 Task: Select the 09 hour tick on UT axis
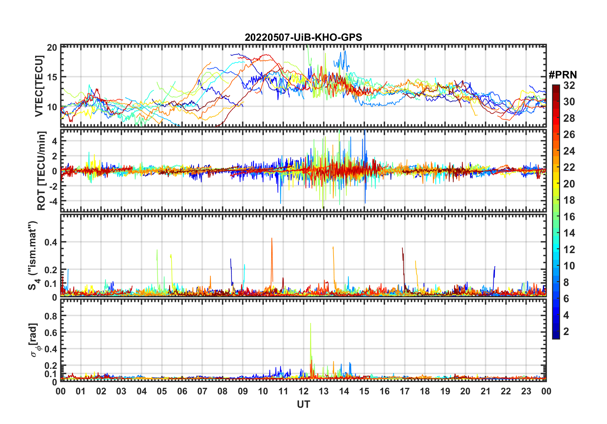(243, 391)
